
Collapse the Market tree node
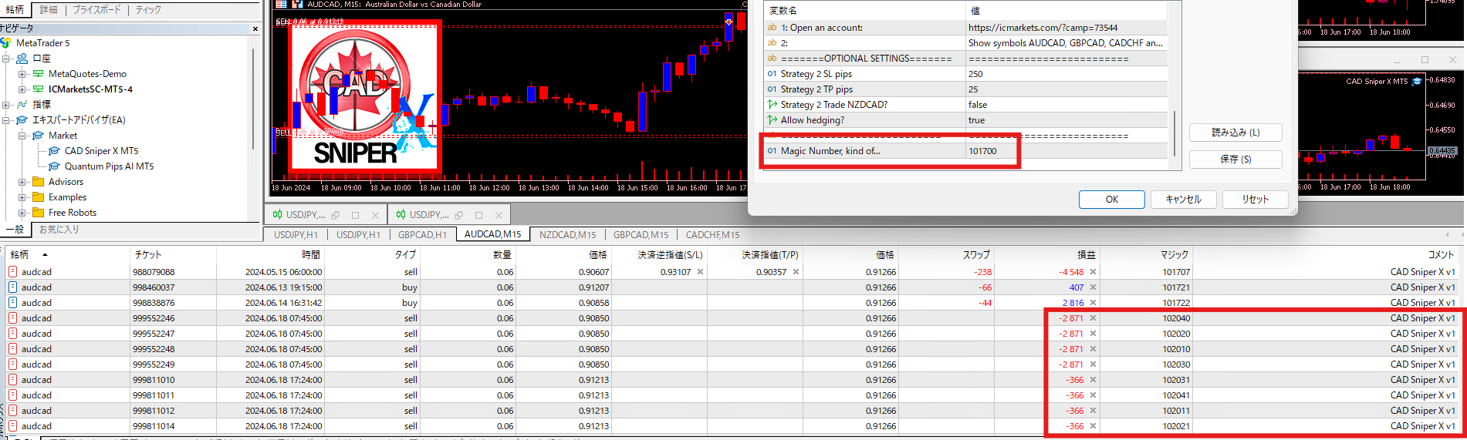point(22,136)
